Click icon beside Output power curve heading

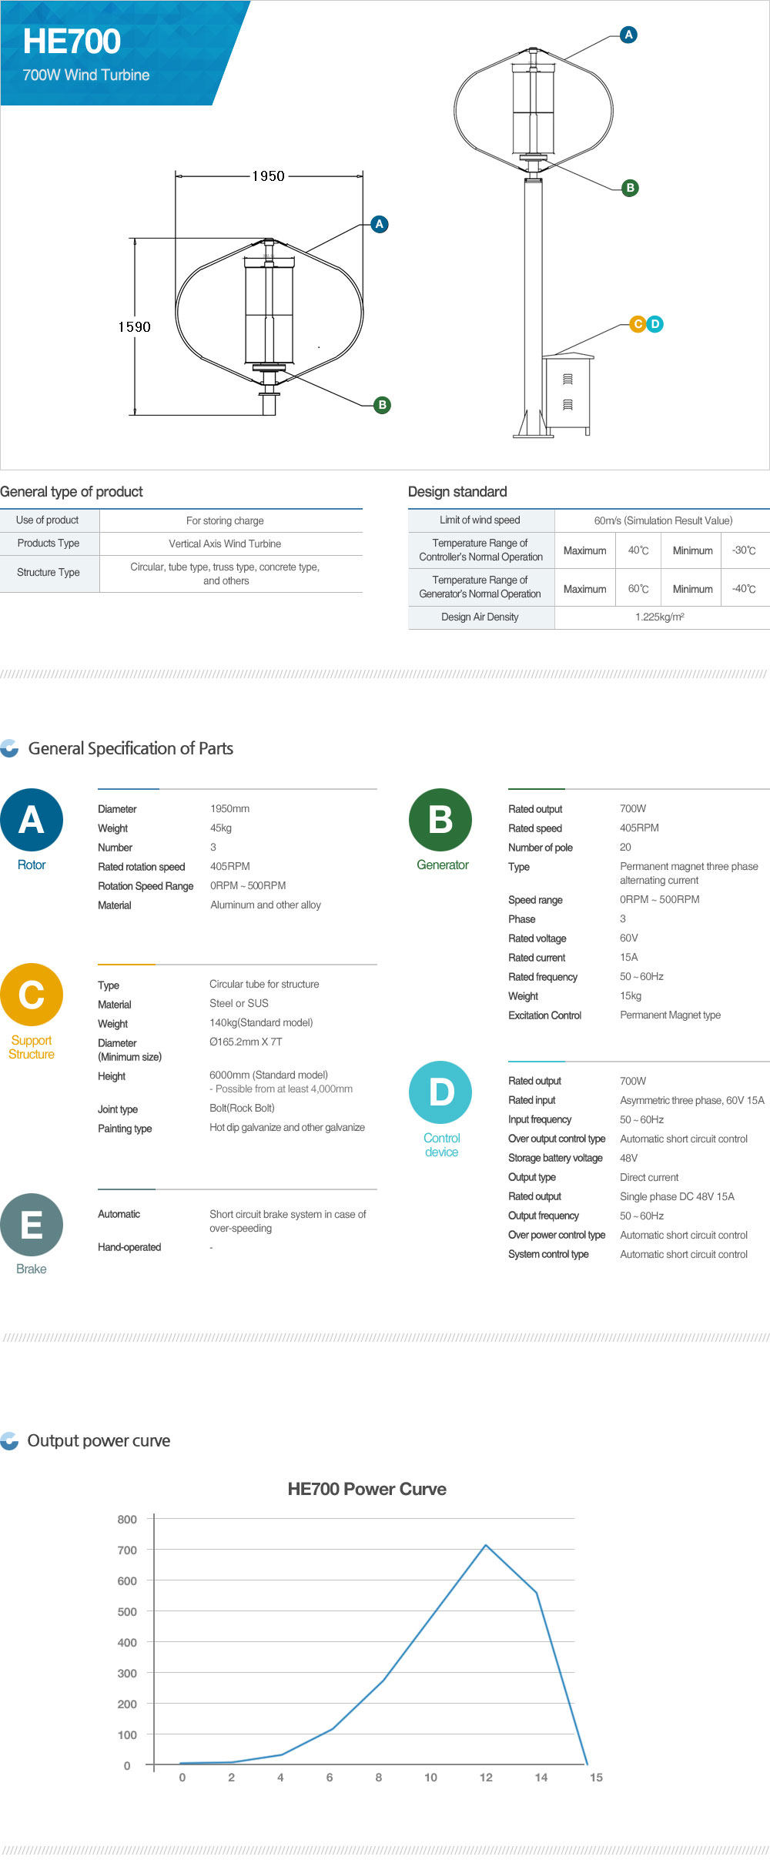[10, 1441]
